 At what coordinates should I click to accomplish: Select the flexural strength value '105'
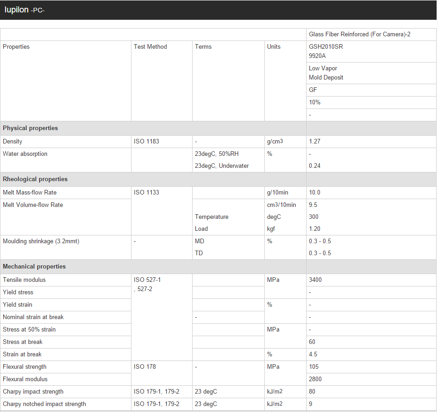click(314, 367)
